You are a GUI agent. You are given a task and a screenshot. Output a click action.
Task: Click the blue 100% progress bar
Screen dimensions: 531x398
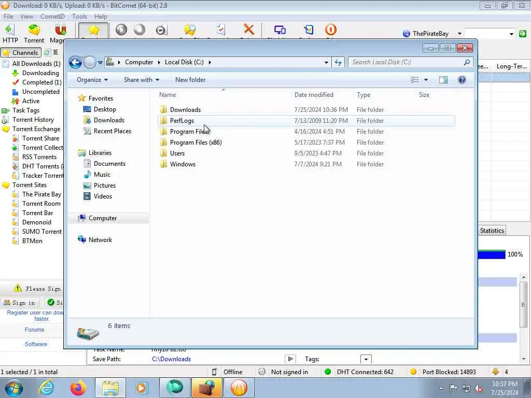click(492, 254)
